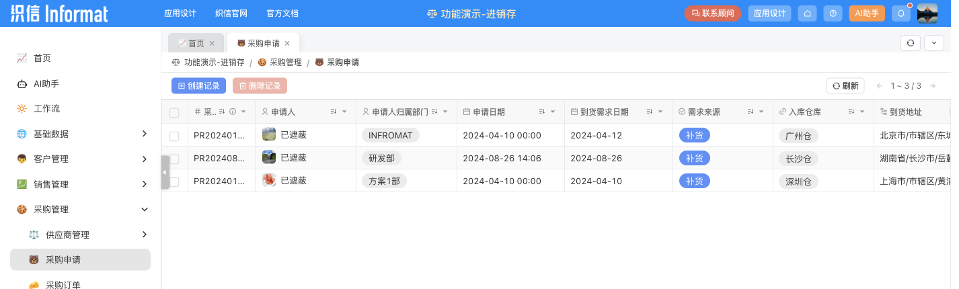
Task: Sort by the 需求来源 column
Action: coord(751,112)
